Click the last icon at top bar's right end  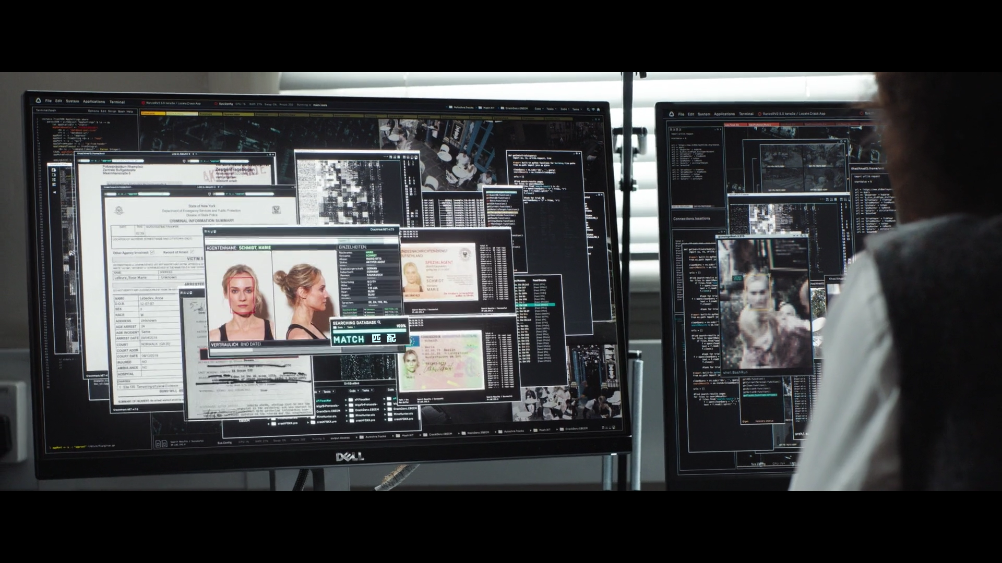point(599,109)
